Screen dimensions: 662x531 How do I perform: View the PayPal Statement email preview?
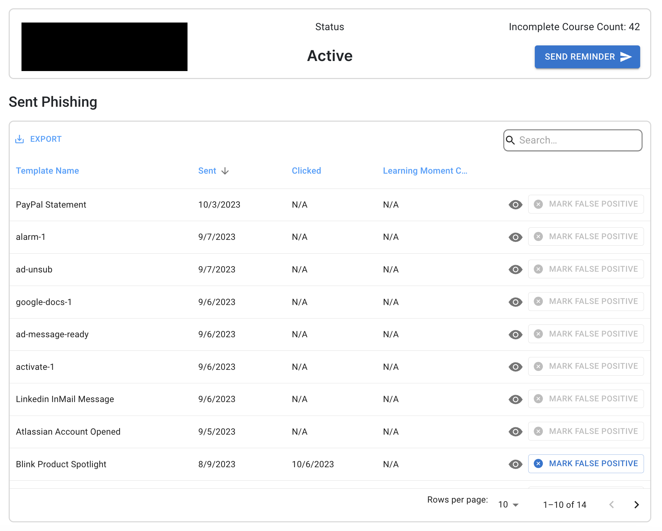pos(515,205)
